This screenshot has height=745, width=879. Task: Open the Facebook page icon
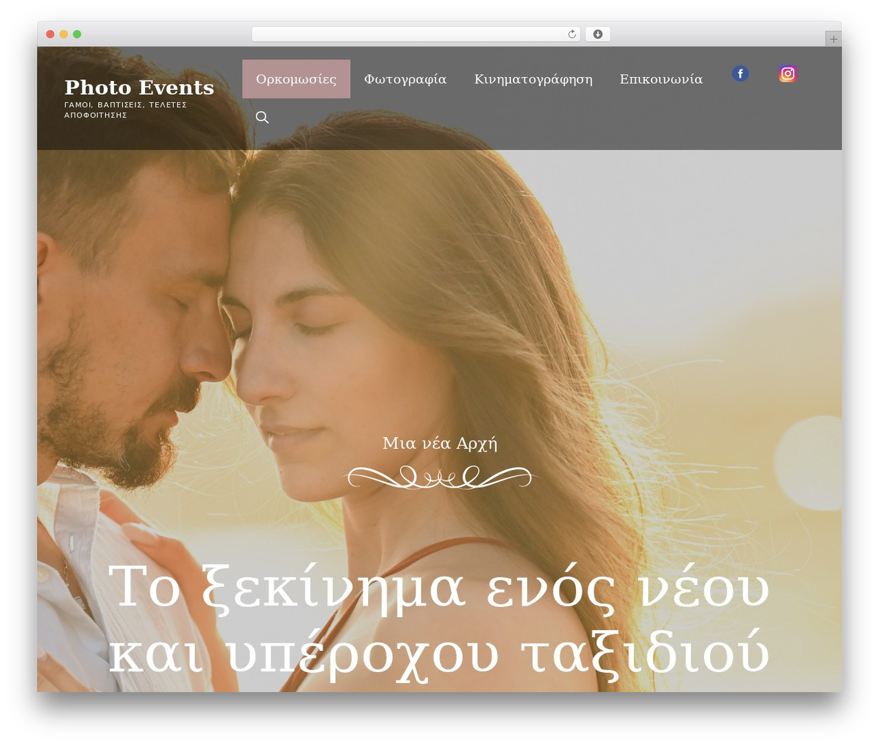tap(740, 74)
